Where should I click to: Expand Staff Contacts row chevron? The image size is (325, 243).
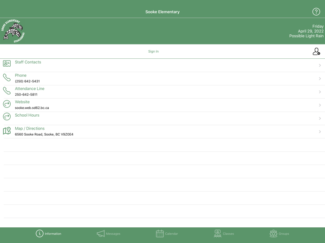[320, 65]
